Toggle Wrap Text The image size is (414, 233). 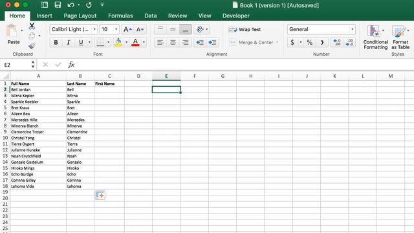pyautogui.click(x=245, y=29)
